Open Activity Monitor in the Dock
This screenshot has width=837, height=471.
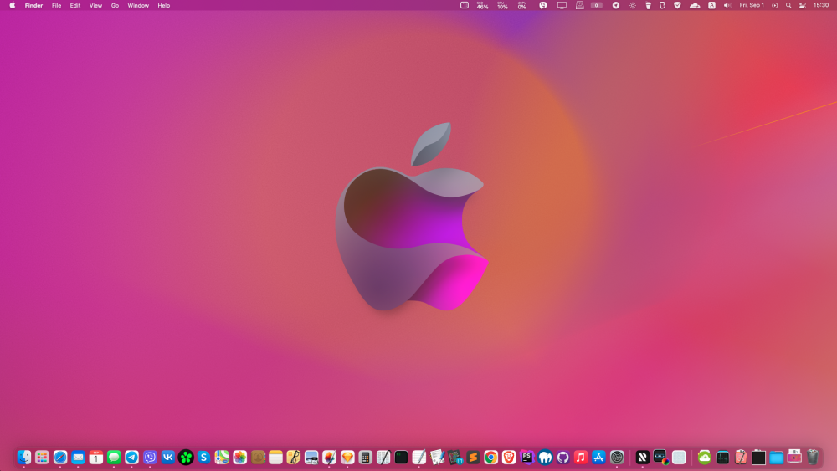723,457
